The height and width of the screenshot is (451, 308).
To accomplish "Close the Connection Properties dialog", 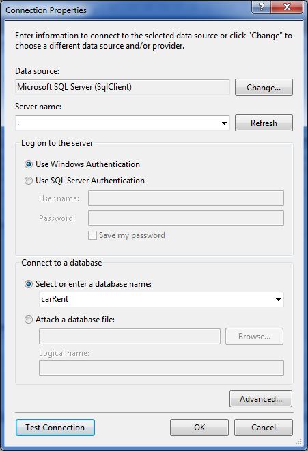I will tap(287, 7).
